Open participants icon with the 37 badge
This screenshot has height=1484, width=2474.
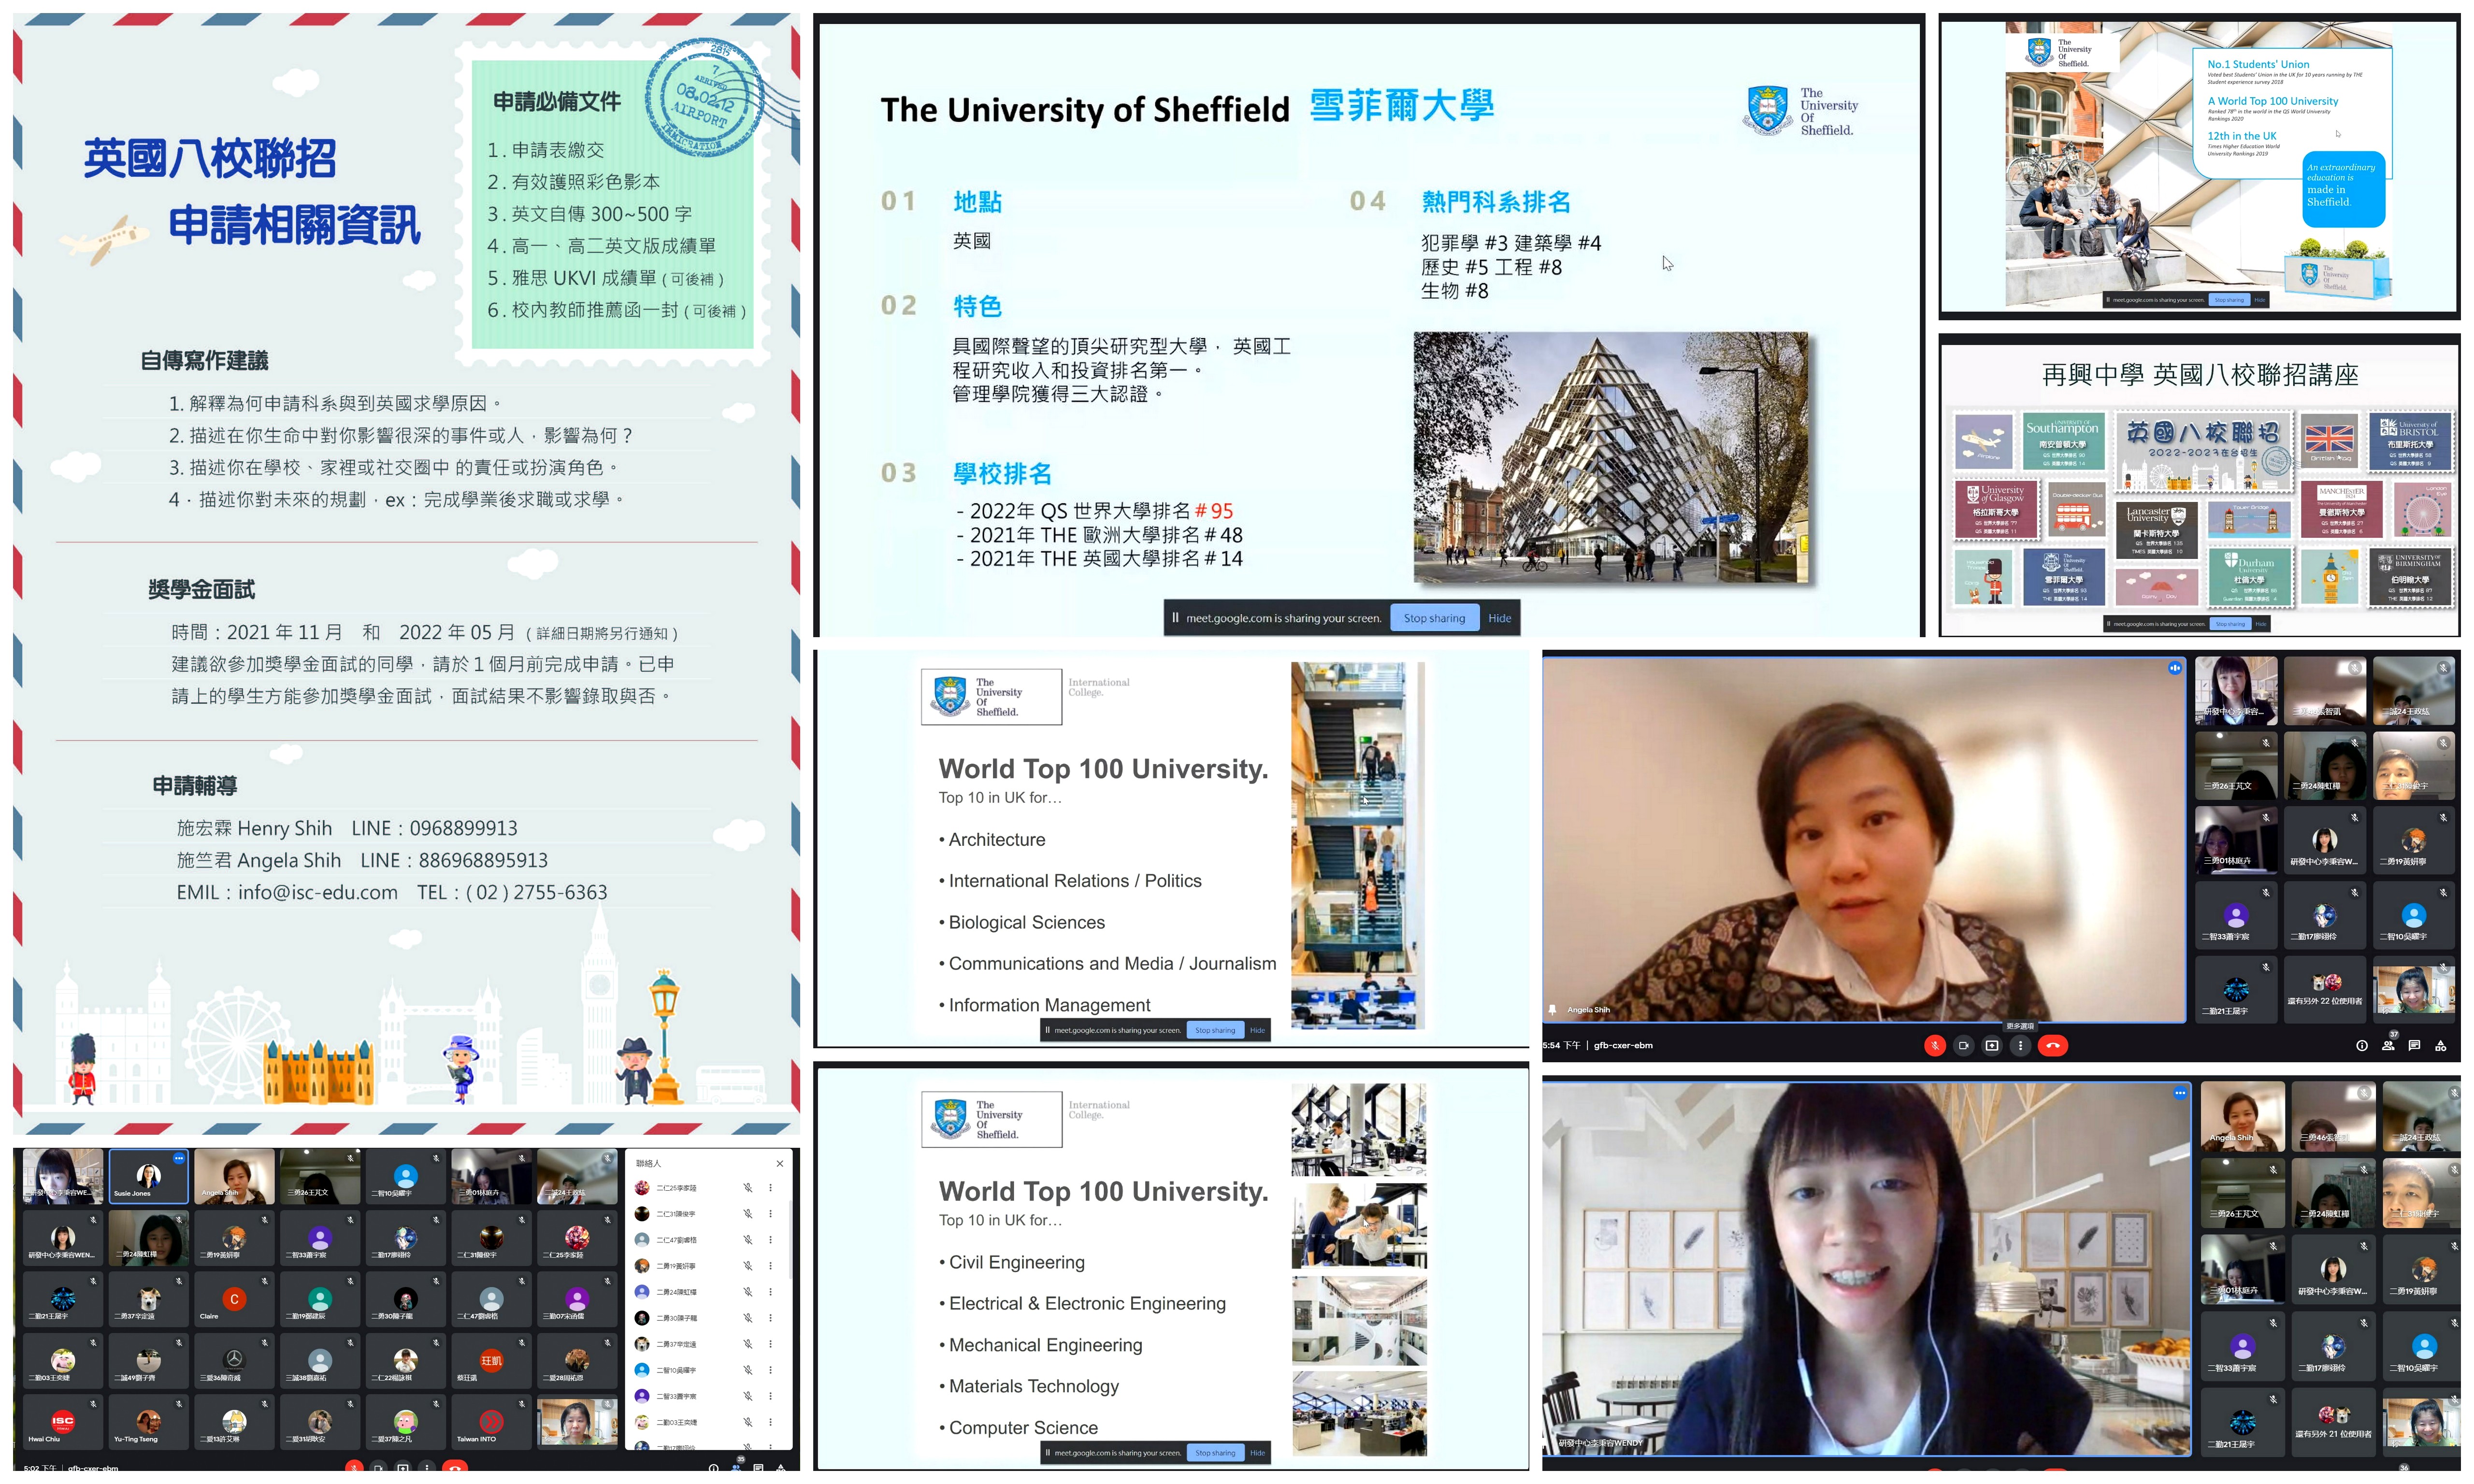(x=2388, y=1045)
